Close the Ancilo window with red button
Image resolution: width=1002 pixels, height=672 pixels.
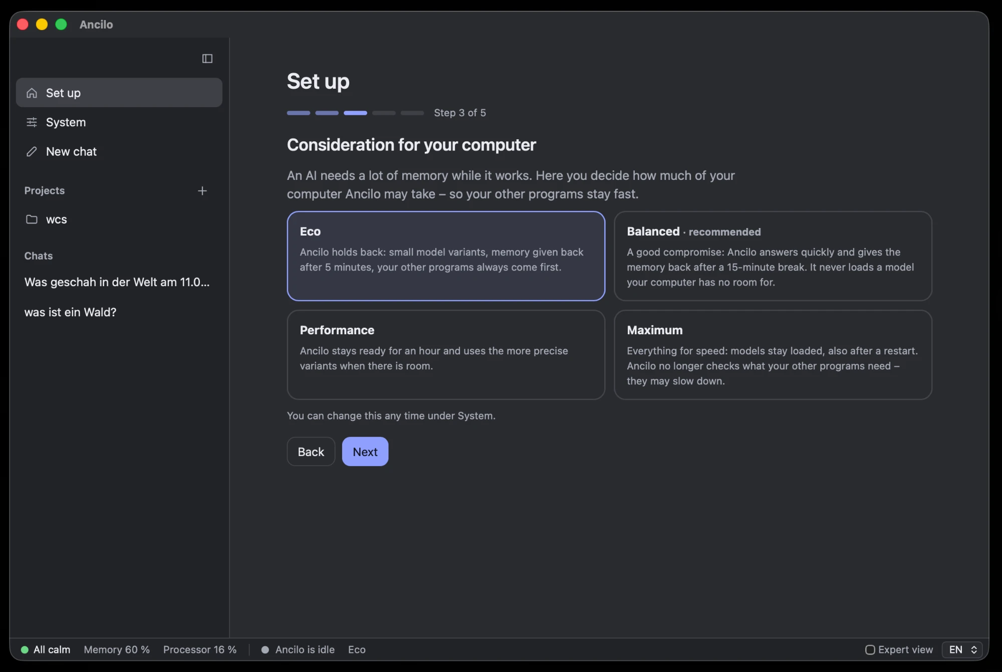[23, 25]
